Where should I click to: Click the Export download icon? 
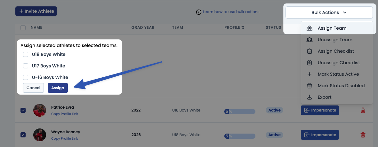[x=309, y=97]
